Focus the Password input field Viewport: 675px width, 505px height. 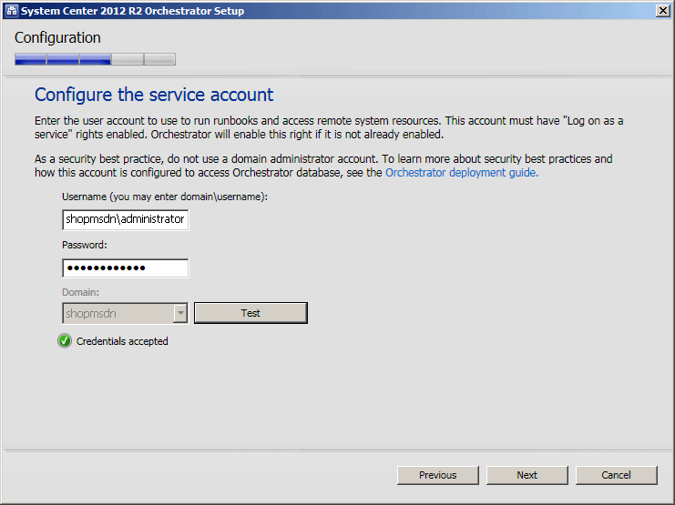[x=125, y=268]
